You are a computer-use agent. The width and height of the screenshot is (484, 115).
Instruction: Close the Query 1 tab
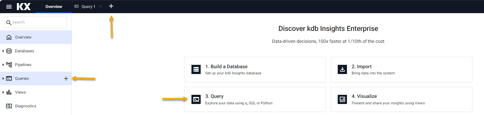(101, 6)
